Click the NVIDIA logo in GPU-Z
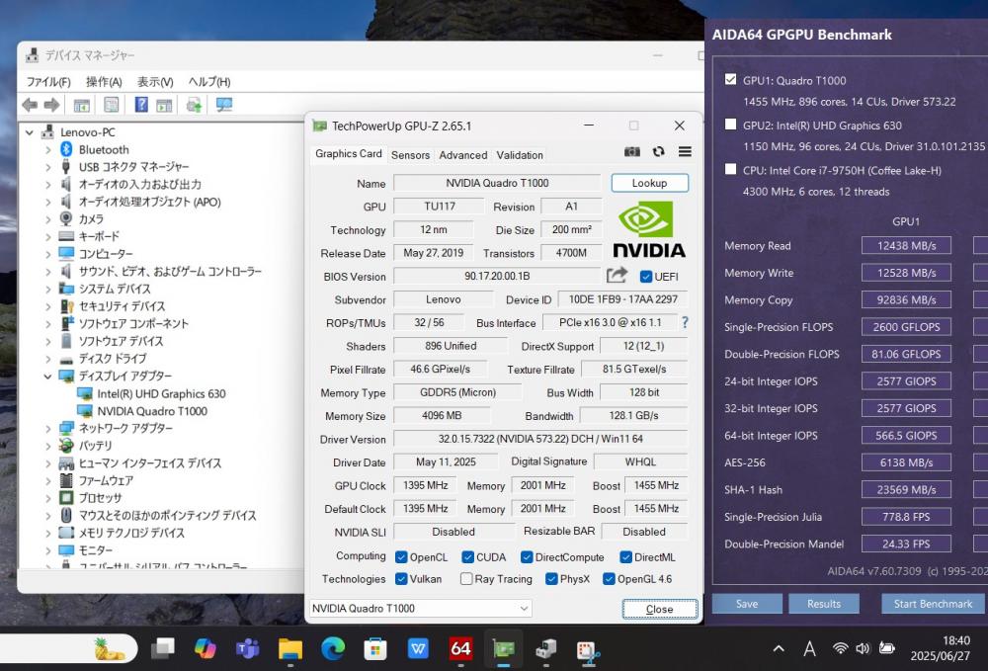This screenshot has width=988, height=671. (649, 229)
